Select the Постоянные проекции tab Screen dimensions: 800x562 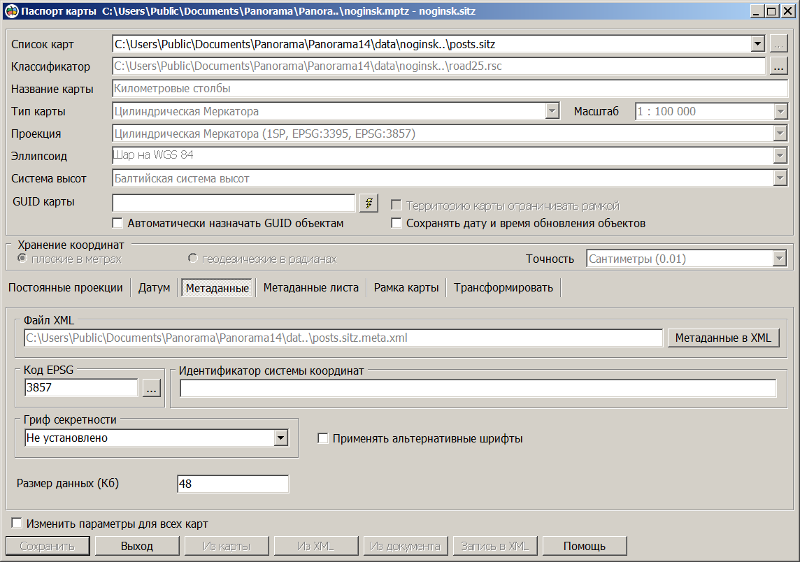(x=66, y=288)
